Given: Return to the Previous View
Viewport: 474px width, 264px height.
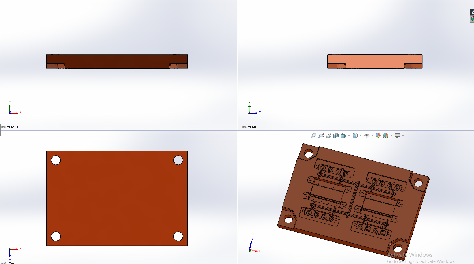Looking at the screenshot, I should (x=329, y=136).
